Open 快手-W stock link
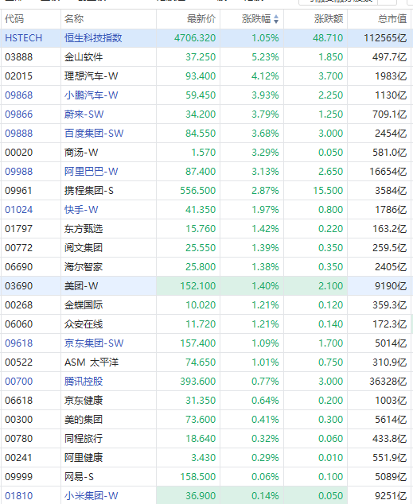This screenshot has width=413, height=504. pyautogui.click(x=81, y=210)
